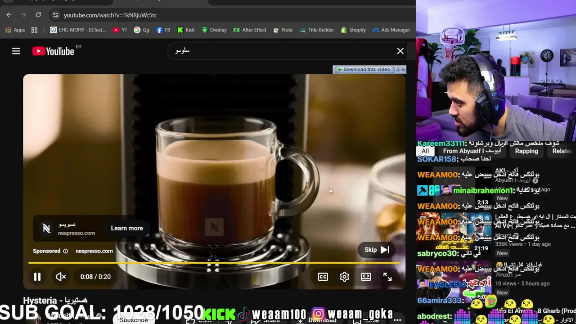Pause the video ad

click(x=37, y=277)
